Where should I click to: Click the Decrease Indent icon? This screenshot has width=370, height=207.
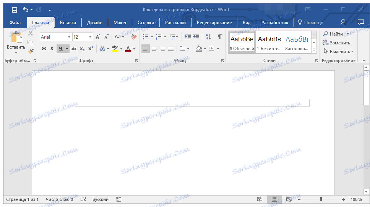coord(188,37)
